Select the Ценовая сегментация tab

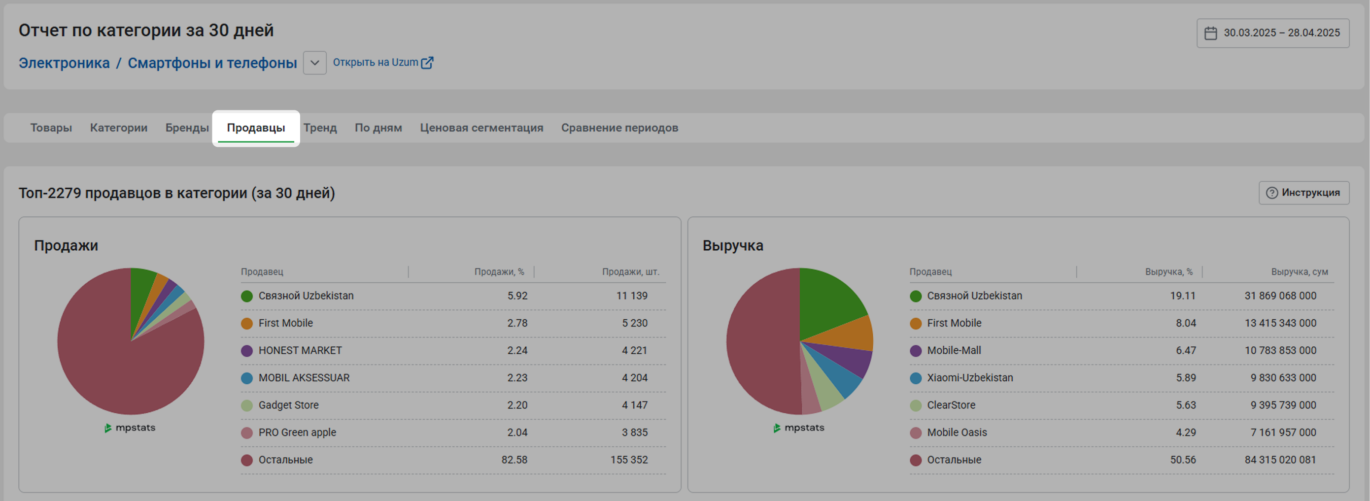click(481, 128)
